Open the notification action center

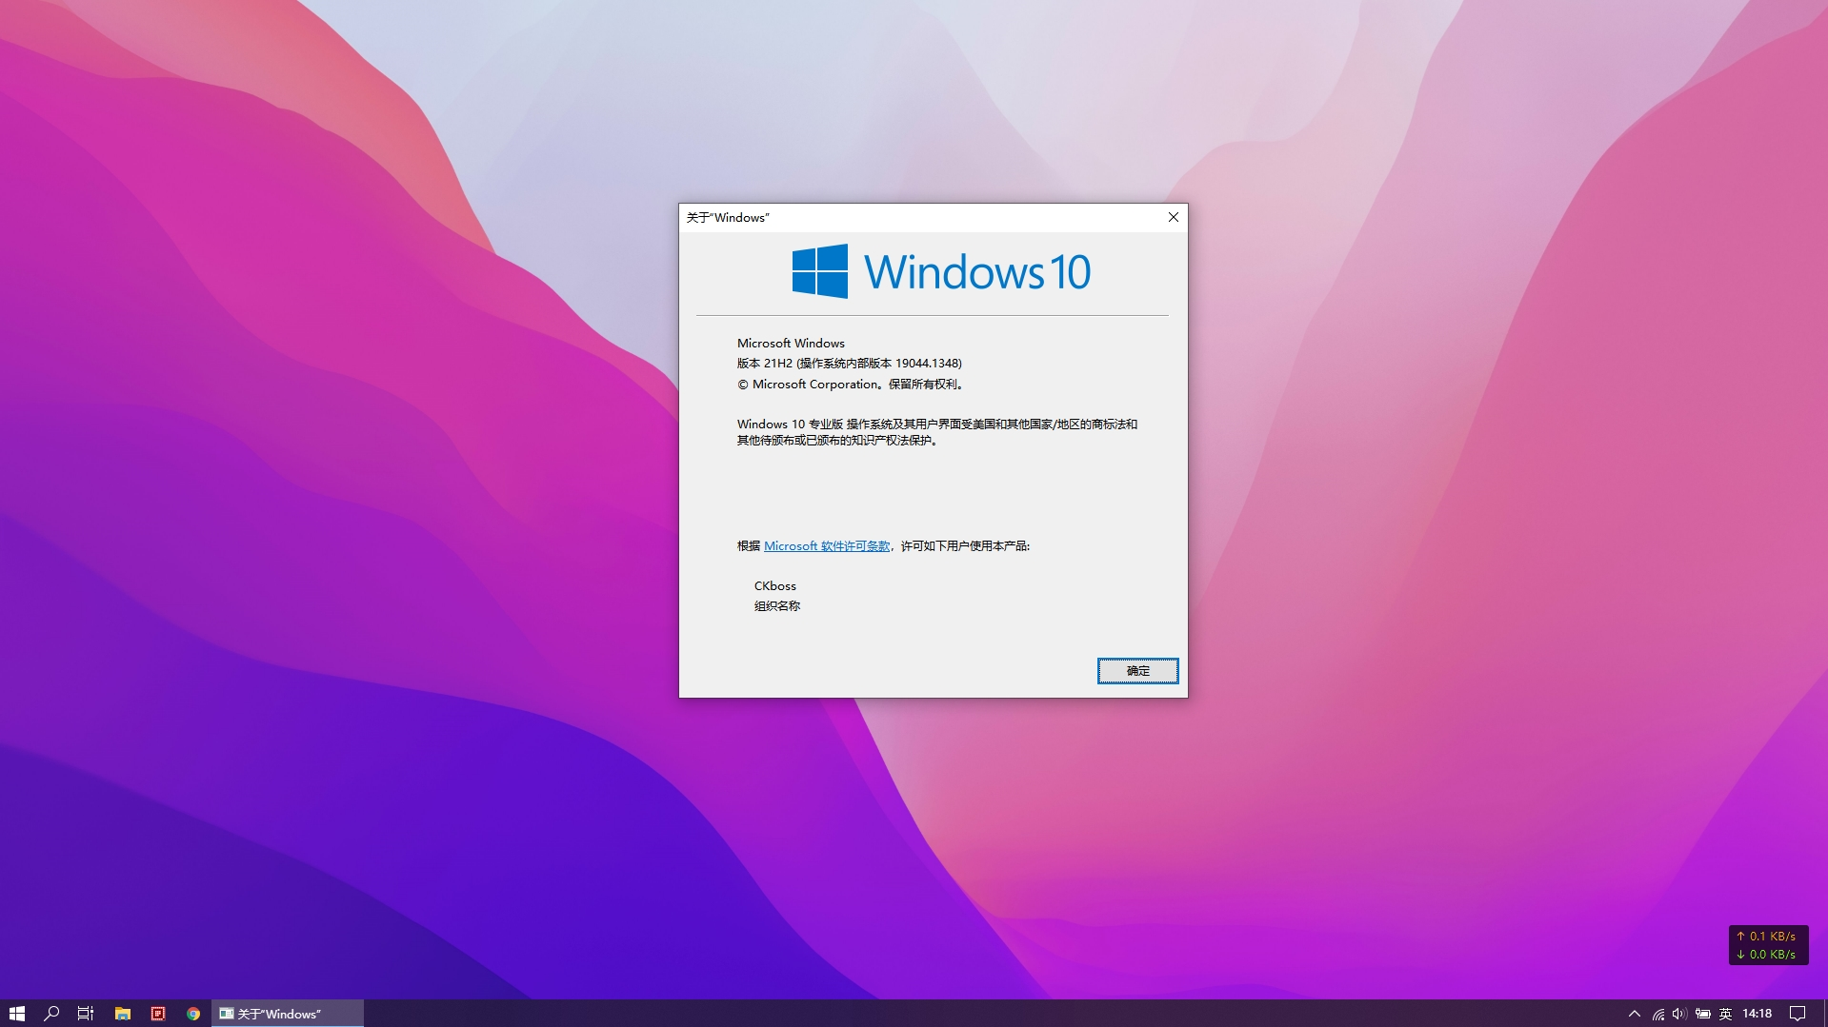coord(1798,1014)
